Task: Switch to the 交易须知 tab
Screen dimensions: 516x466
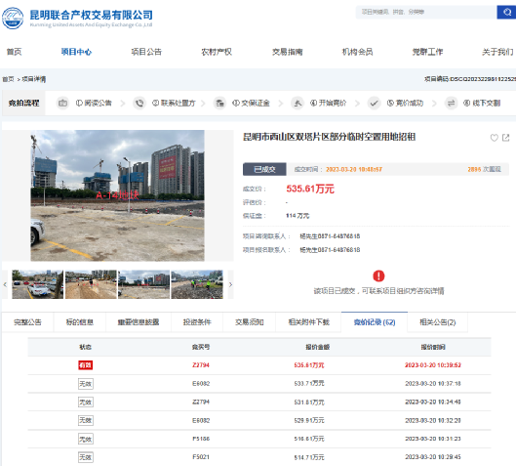Action: click(250, 322)
